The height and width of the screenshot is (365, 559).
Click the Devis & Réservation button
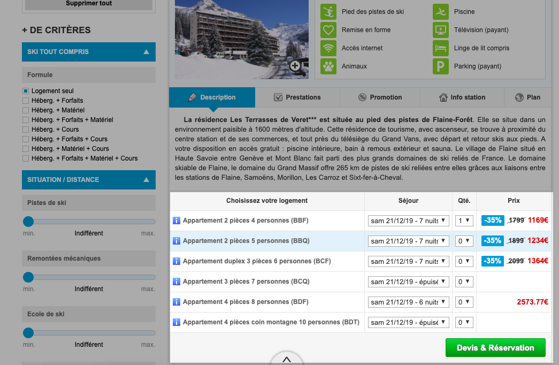pyautogui.click(x=495, y=348)
